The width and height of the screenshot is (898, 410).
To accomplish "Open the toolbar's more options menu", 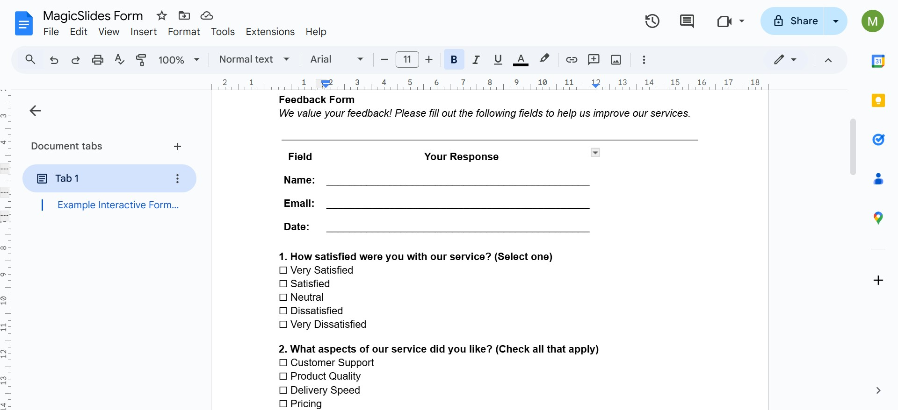I will tap(644, 60).
